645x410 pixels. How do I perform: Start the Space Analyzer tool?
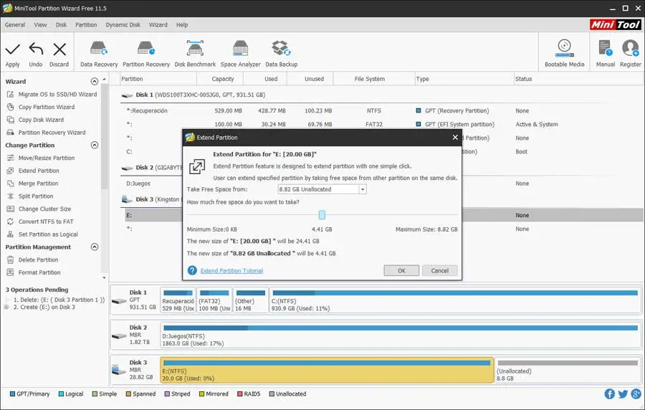point(240,54)
